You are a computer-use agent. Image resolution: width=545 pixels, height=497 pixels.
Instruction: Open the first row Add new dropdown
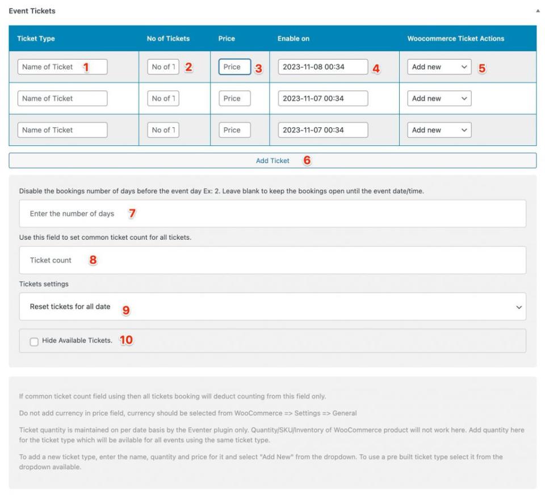pos(439,67)
